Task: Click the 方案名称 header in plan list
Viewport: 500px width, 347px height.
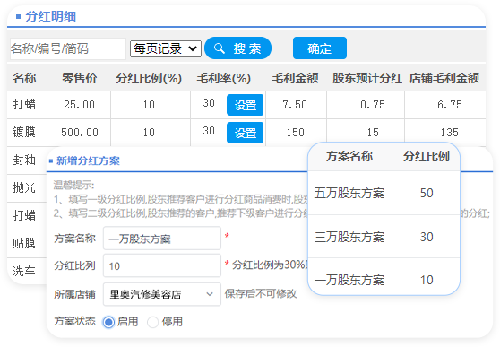Action: point(349,156)
